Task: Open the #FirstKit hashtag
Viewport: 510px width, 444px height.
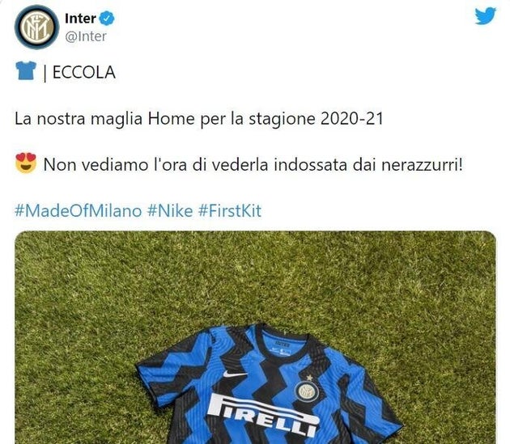Action: [230, 211]
